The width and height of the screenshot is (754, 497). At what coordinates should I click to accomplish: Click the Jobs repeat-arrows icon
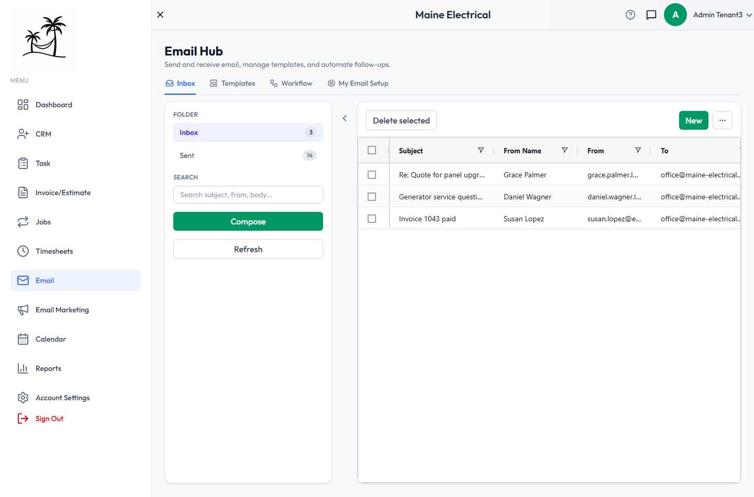point(23,222)
